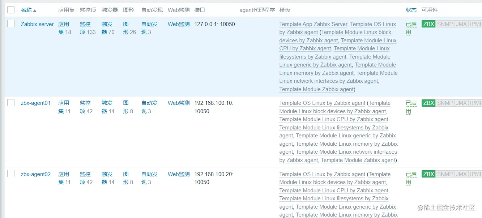Click the green ZBX badge for zbx-agent01
This screenshot has height=218, width=482.
(428, 103)
